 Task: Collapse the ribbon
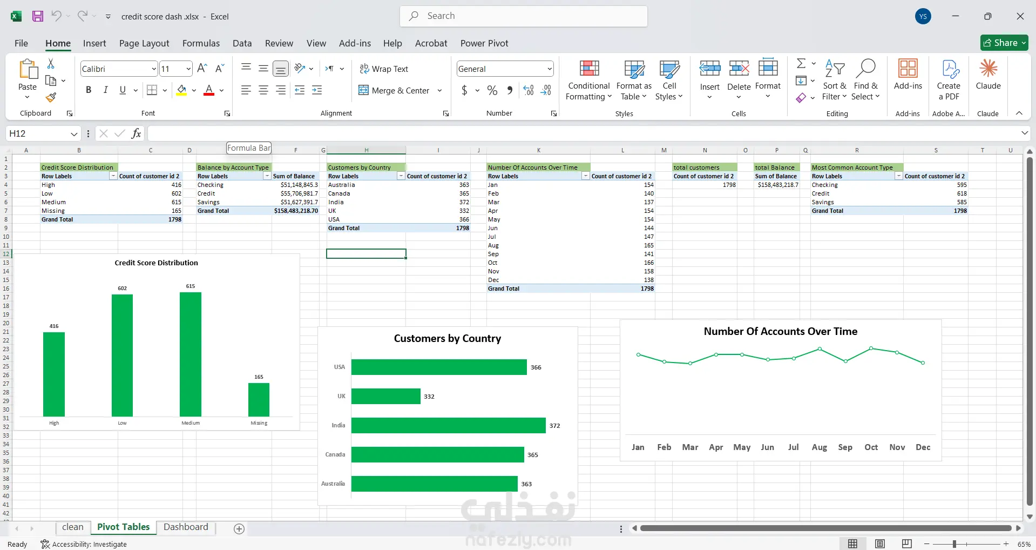pos(1019,113)
